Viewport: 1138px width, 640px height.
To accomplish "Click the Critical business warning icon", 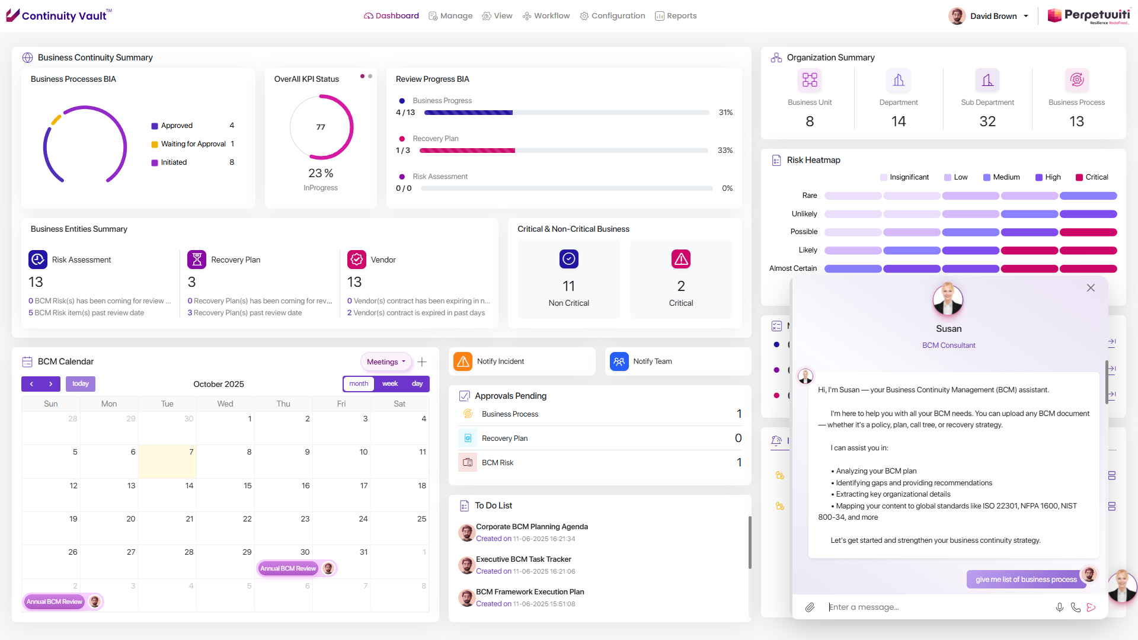I will point(681,259).
